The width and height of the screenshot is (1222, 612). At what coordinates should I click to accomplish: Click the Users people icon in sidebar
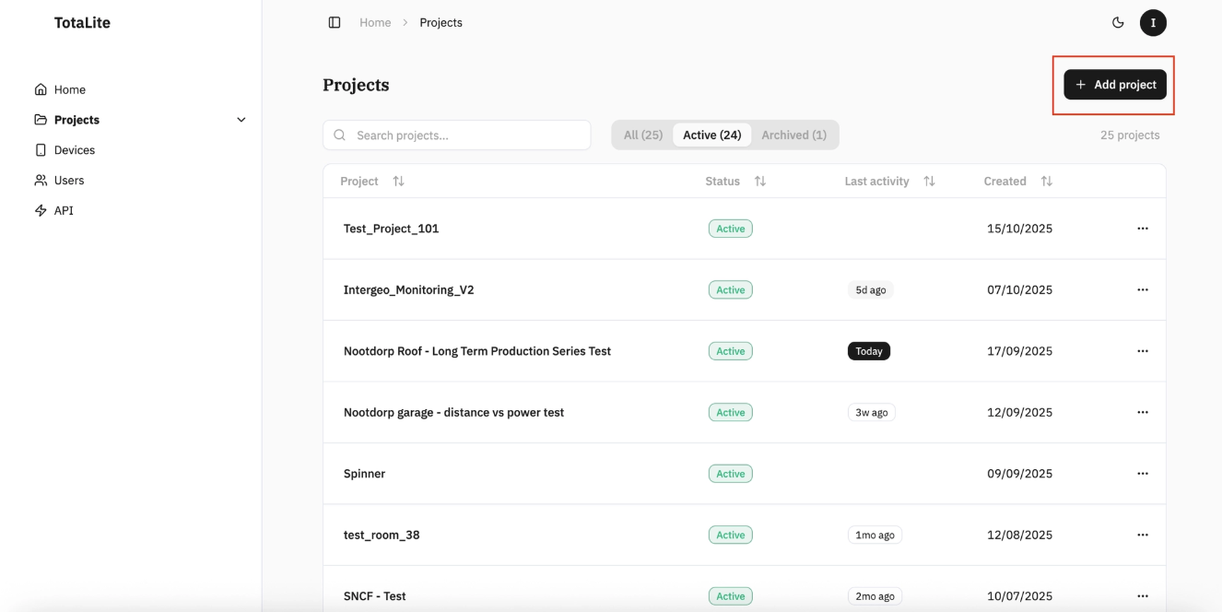point(41,181)
